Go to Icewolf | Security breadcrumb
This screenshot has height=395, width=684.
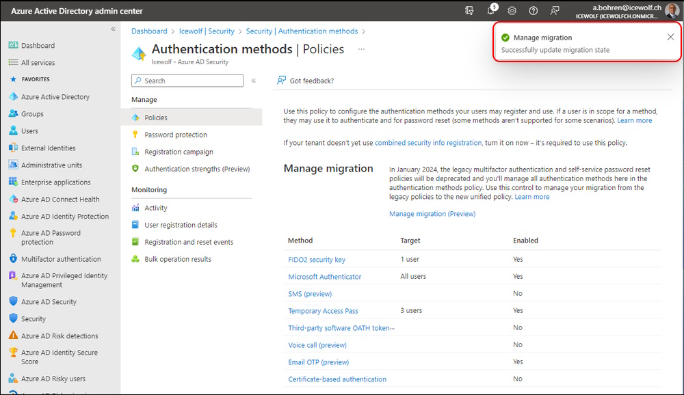[207, 31]
